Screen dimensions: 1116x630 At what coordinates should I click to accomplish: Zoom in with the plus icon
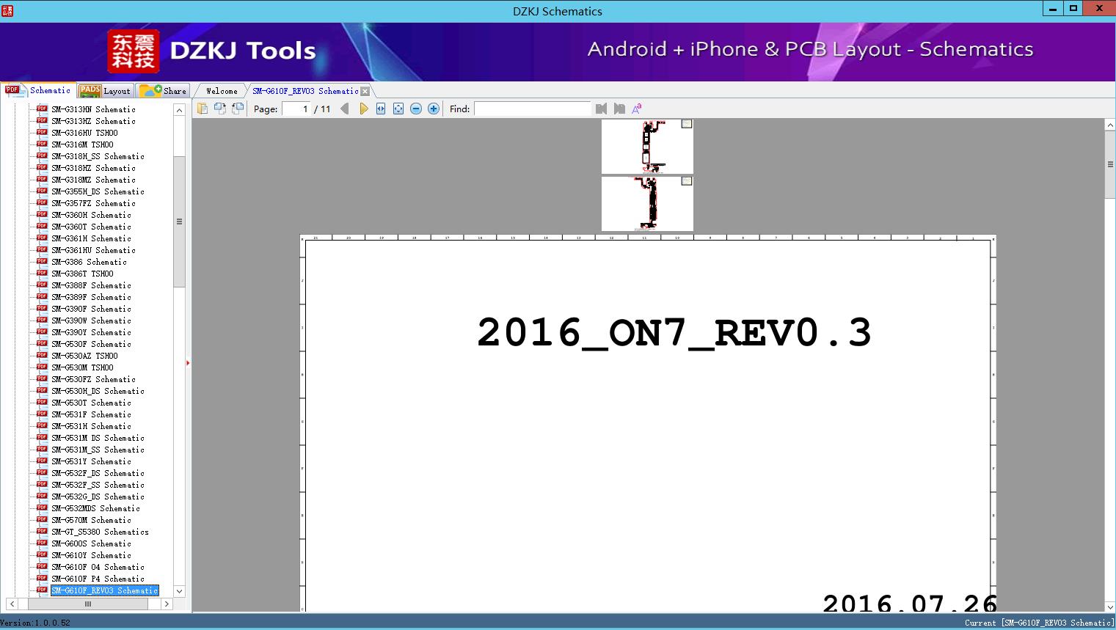(434, 109)
